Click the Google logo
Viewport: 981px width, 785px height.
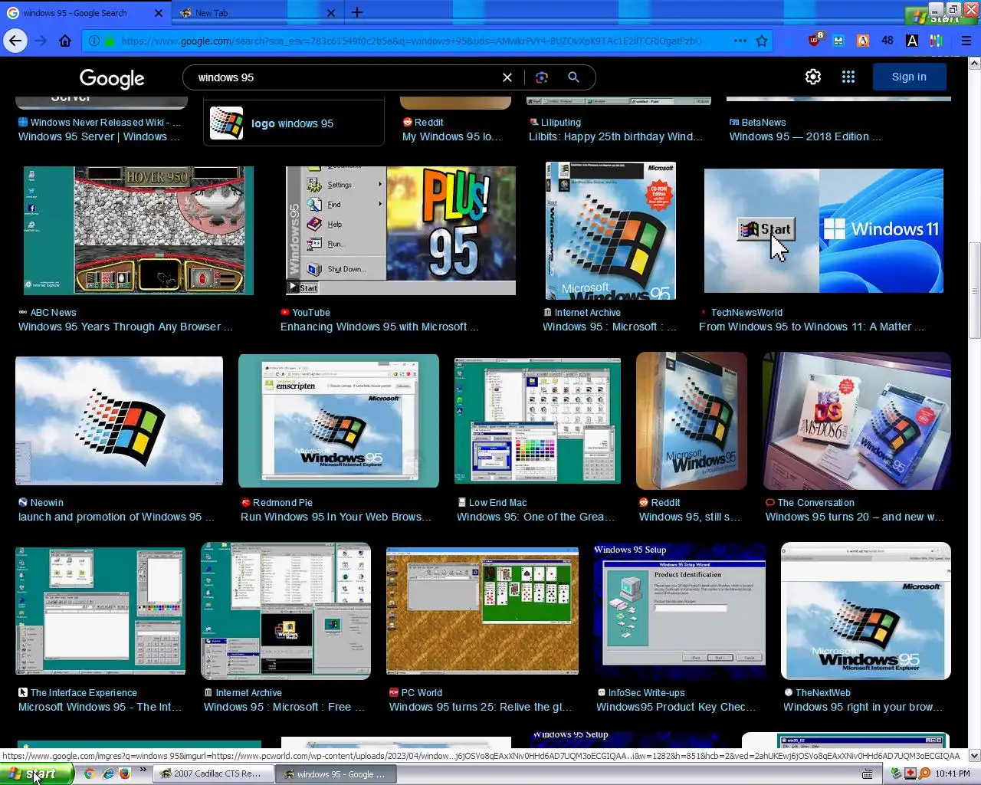[112, 78]
